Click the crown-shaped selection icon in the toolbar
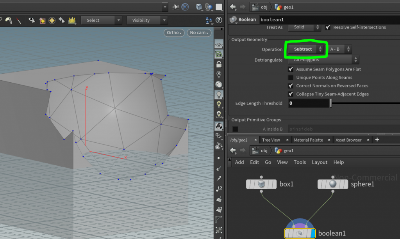Screen dimensions: 400x239 click(x=71, y=20)
